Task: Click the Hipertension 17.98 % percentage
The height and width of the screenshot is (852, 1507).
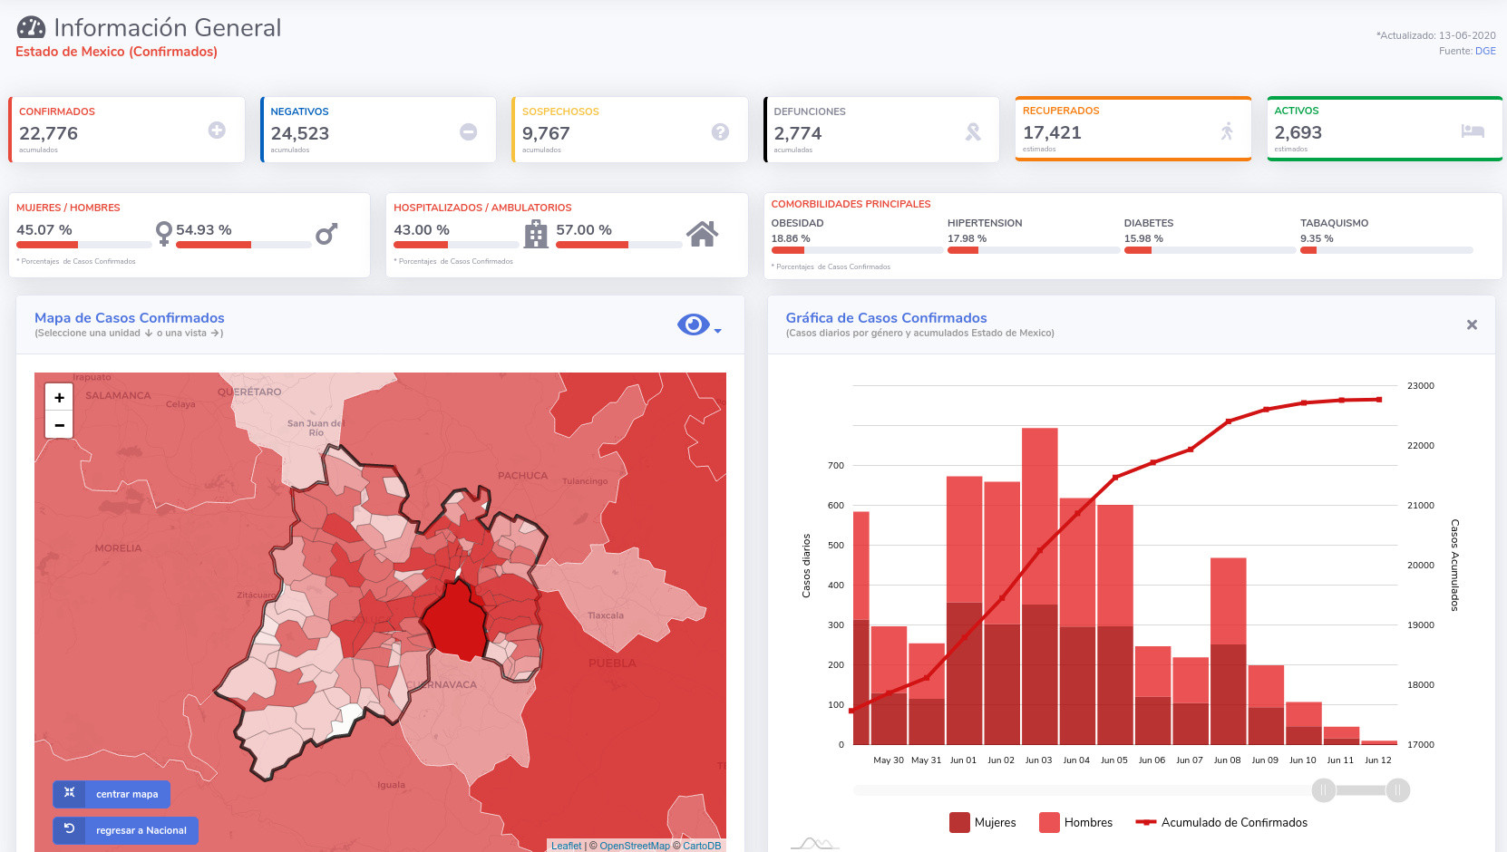Action: pyautogui.click(x=967, y=238)
